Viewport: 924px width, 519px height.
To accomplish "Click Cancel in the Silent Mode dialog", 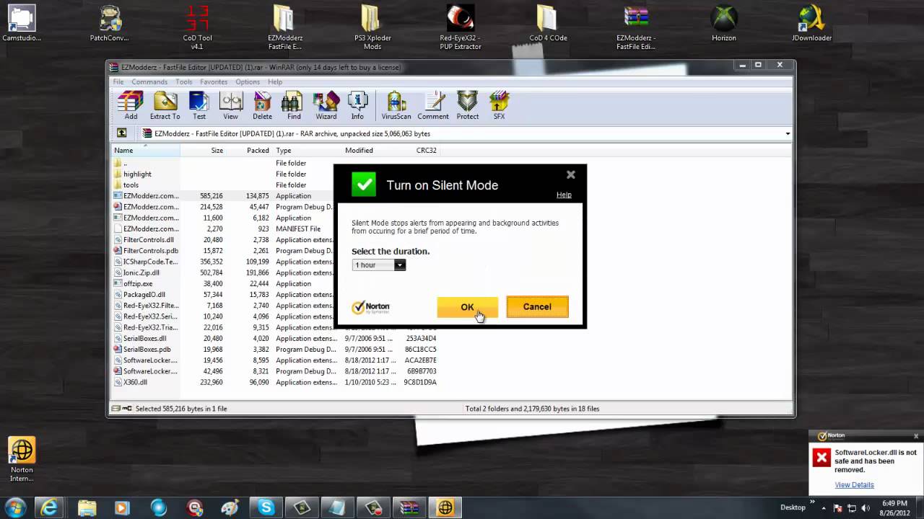I will (x=537, y=306).
